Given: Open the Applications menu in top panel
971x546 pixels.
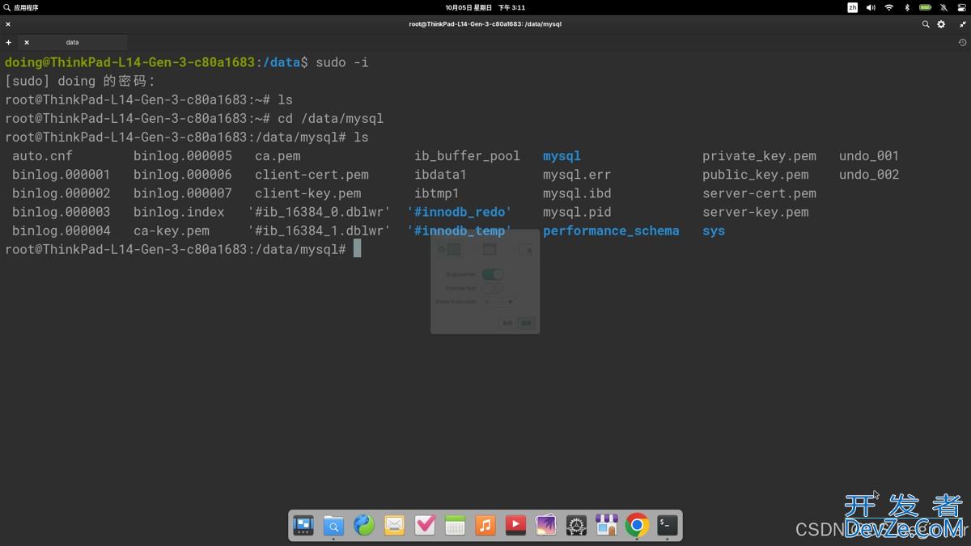Looking at the screenshot, I should [21, 7].
